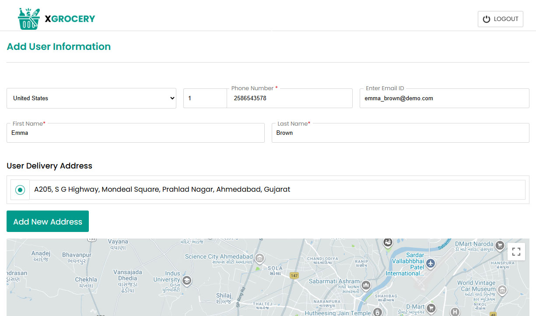Open the United States country dropdown
Image resolution: width=536 pixels, height=316 pixels.
91,98
